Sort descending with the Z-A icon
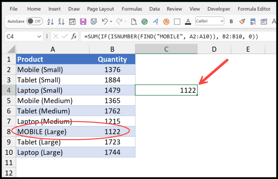The height and width of the screenshot is (179, 278). pos(61,22)
